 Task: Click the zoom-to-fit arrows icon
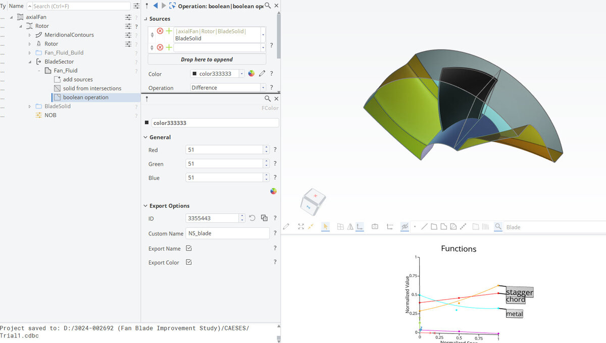(301, 227)
